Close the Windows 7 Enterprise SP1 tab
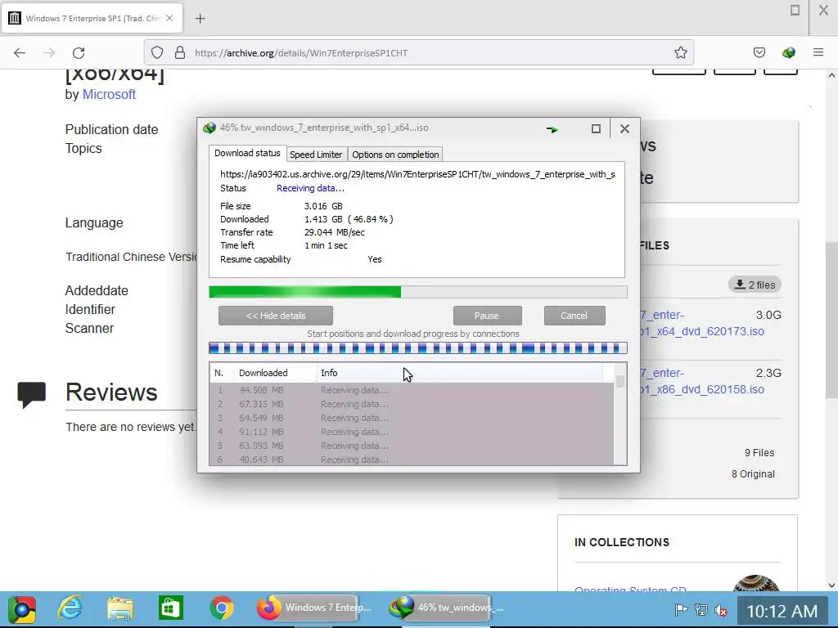 tap(169, 18)
